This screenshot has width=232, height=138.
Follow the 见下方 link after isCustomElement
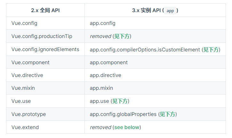pyautogui.click(x=211, y=50)
